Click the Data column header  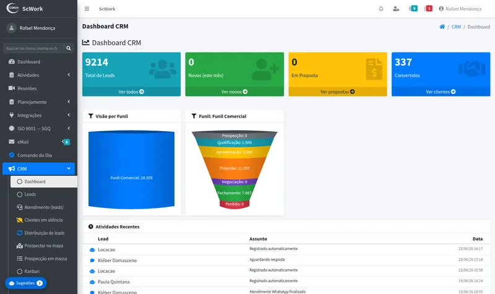point(477,239)
